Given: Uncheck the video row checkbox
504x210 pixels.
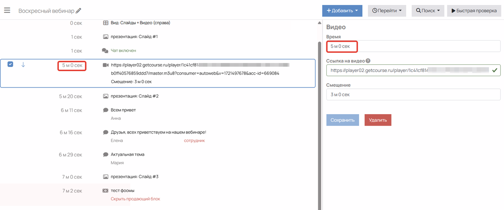Looking at the screenshot, I should [x=10, y=64].
